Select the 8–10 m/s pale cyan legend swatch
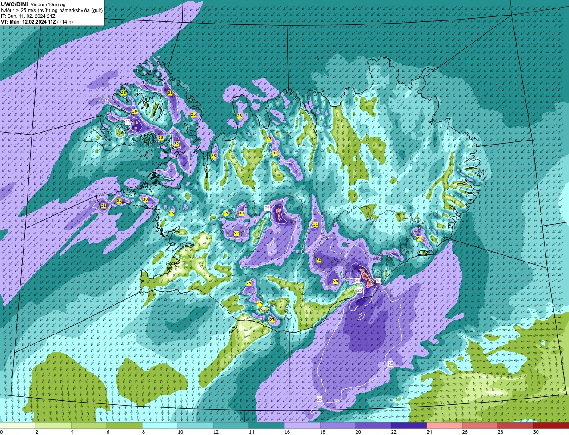Image resolution: width=569 pixels, height=435 pixels. tap(160, 425)
